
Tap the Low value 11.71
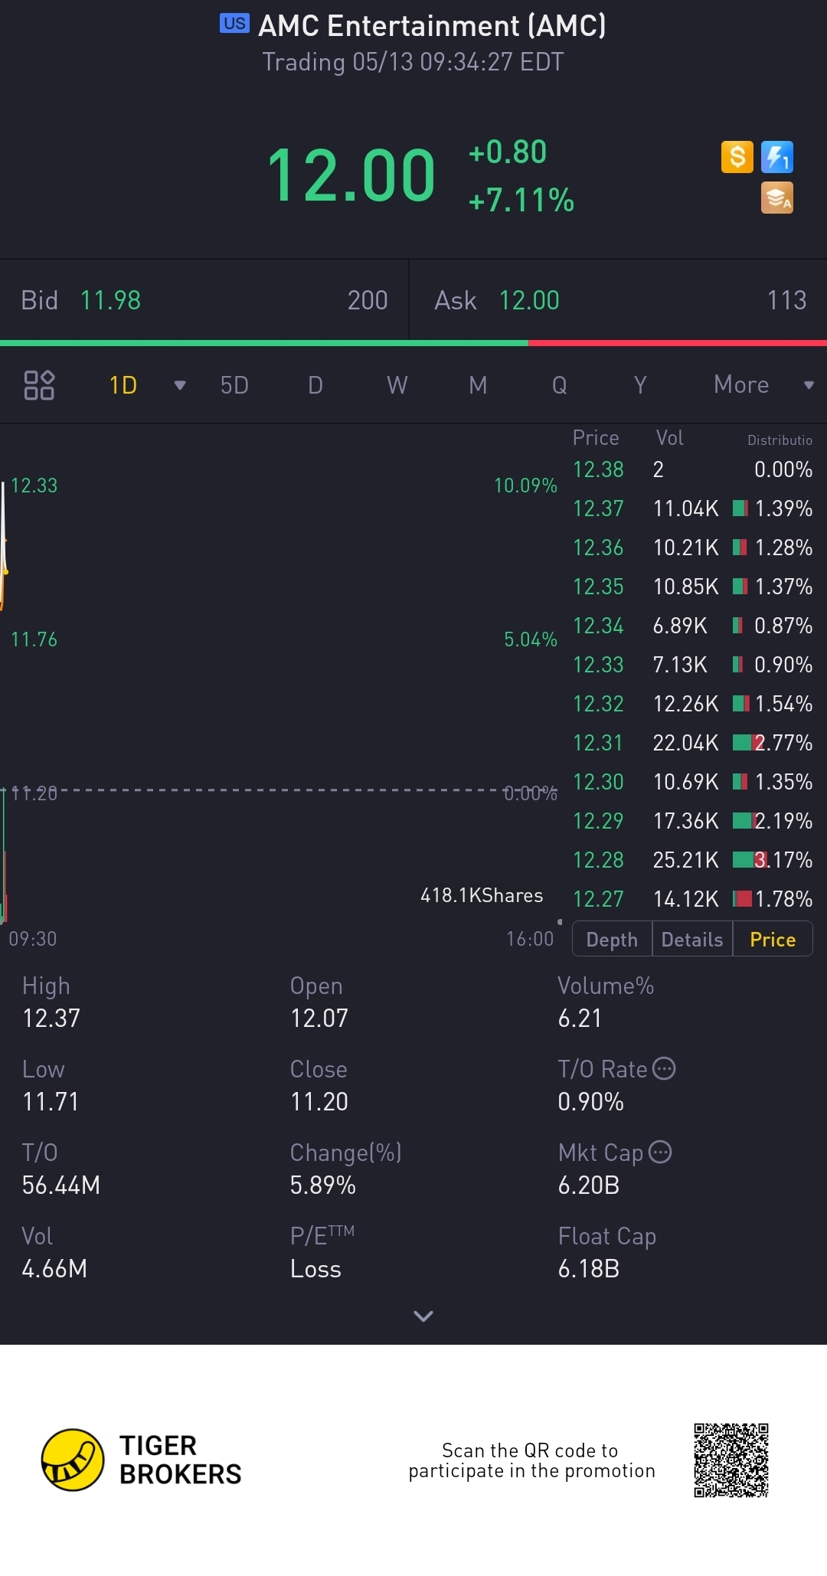tap(51, 1102)
